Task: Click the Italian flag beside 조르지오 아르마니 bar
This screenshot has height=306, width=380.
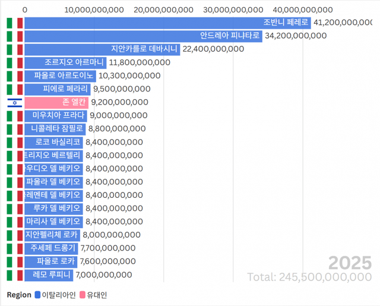Action: coord(15,62)
